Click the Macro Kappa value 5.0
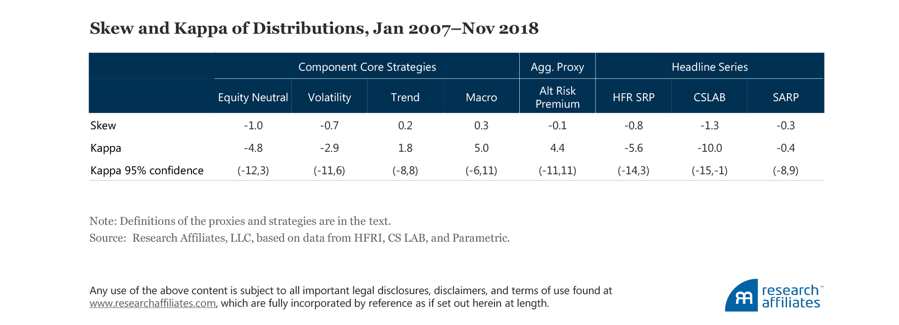The image size is (899, 325). pyautogui.click(x=481, y=148)
